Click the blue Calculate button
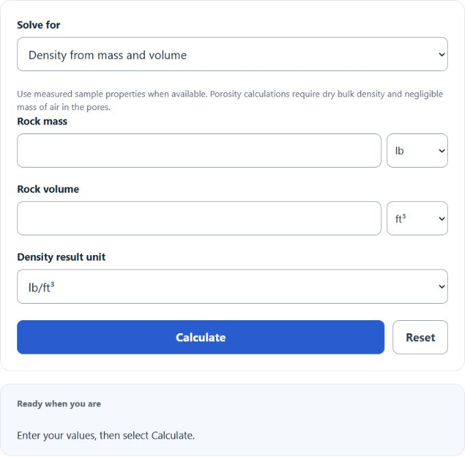The height and width of the screenshot is (457, 465). [200, 337]
